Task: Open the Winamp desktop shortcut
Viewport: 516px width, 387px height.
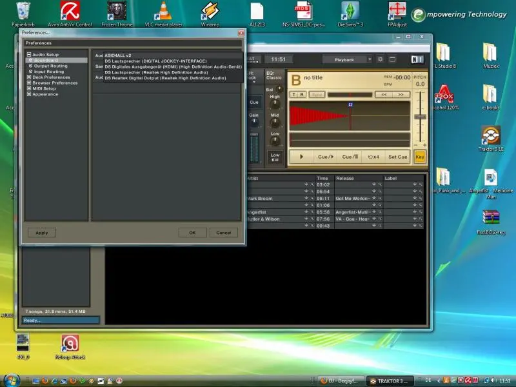Action: point(210,12)
